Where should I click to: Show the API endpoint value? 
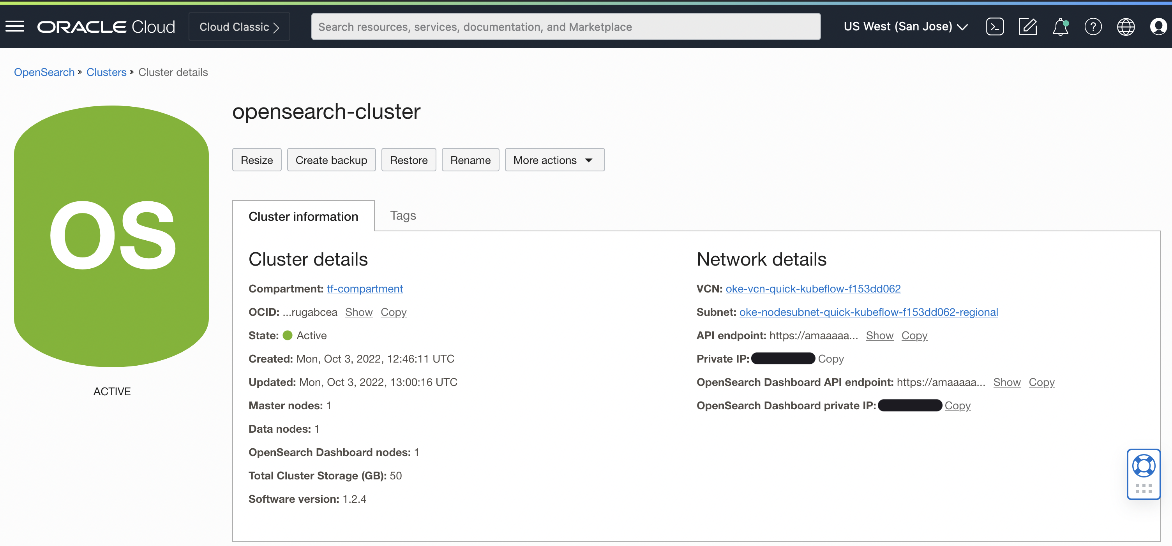click(x=879, y=335)
